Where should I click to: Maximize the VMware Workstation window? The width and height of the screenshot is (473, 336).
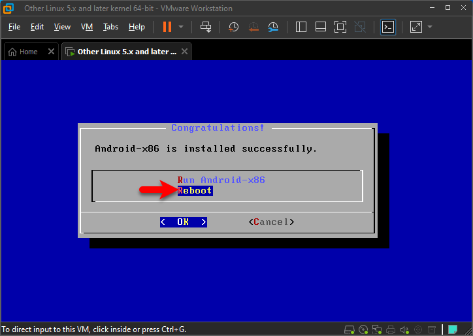448,8
